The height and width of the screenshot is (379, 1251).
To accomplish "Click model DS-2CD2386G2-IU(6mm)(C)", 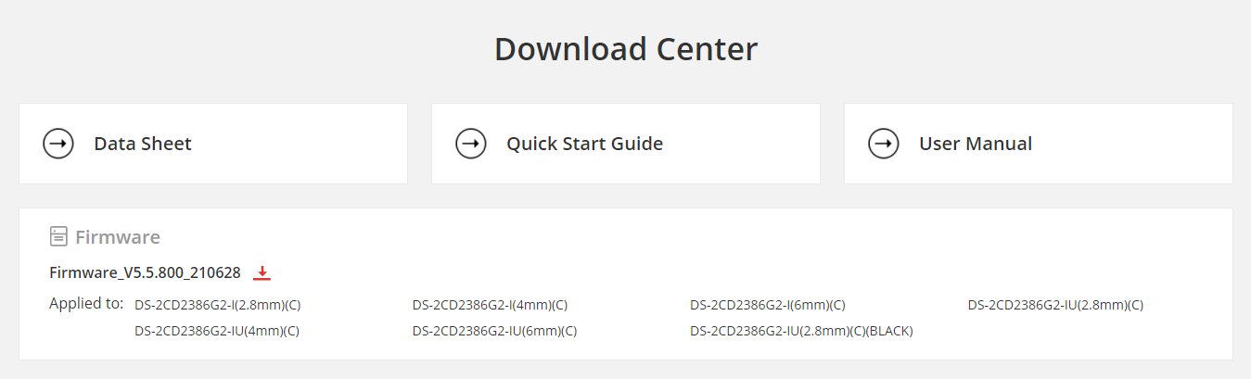I will click(x=494, y=331).
